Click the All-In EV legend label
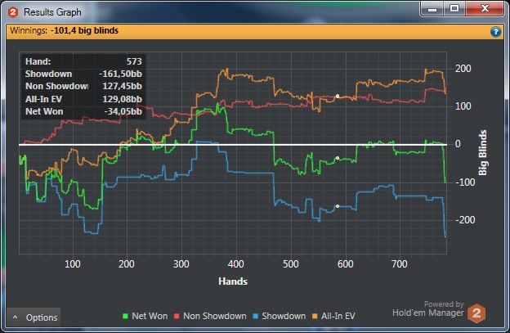This screenshot has height=333, width=510. click(338, 316)
